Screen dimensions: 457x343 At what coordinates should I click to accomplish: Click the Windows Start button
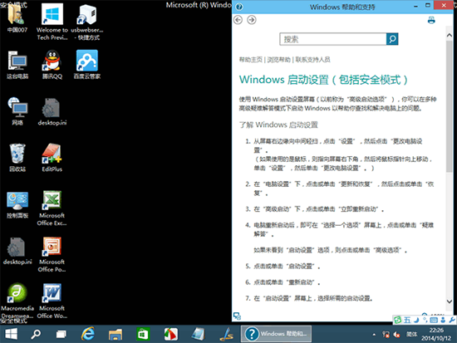click(x=11, y=334)
